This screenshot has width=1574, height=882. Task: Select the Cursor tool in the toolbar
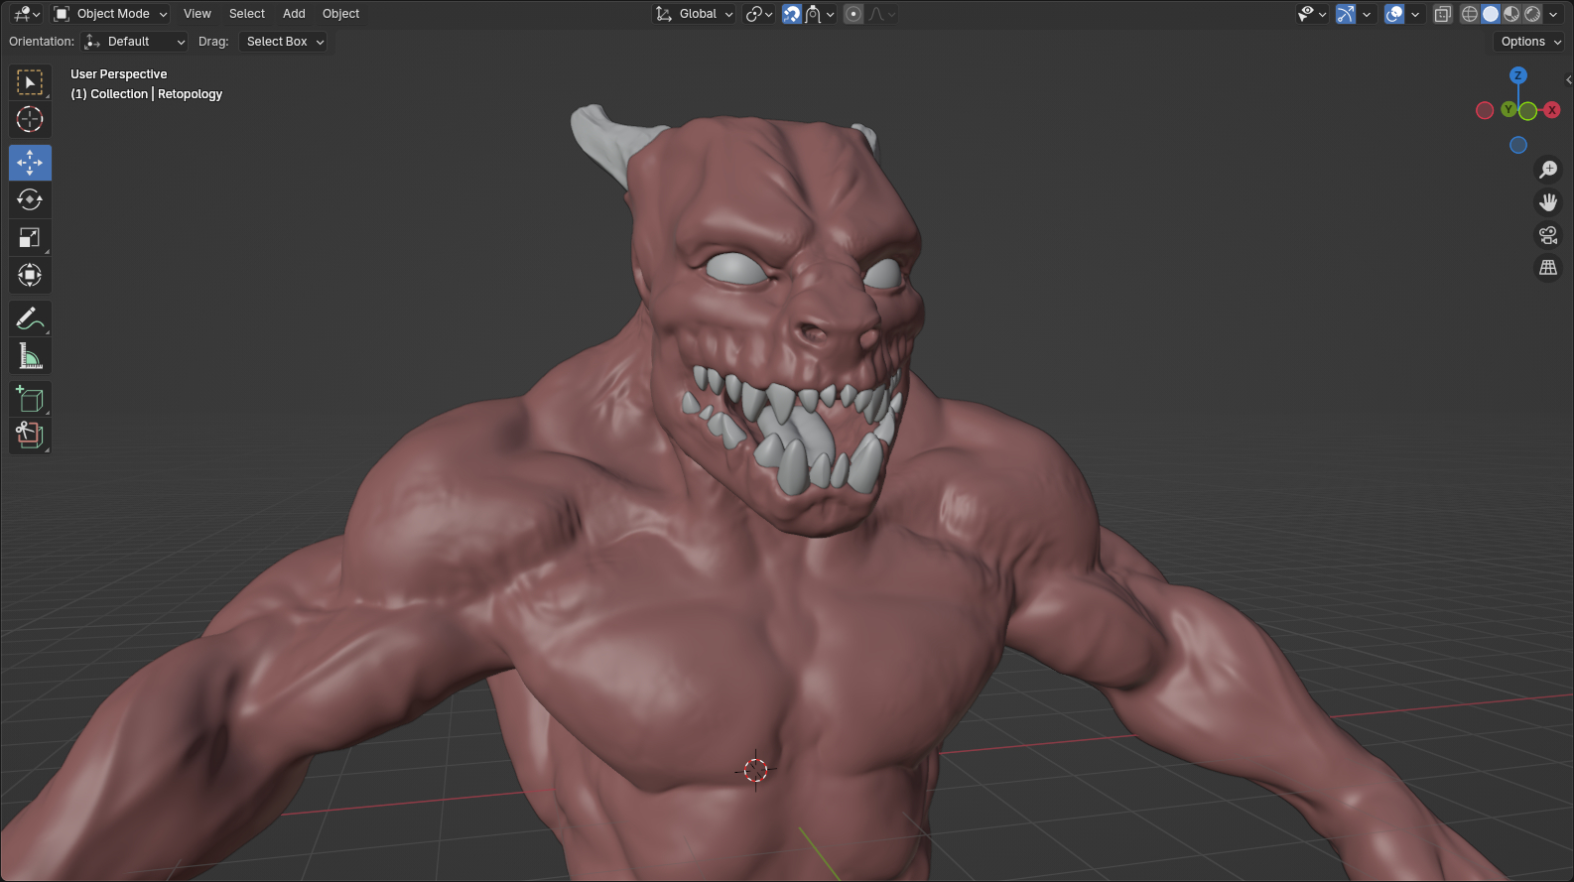[30, 120]
